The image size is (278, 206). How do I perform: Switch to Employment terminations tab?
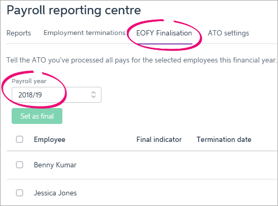pos(85,33)
